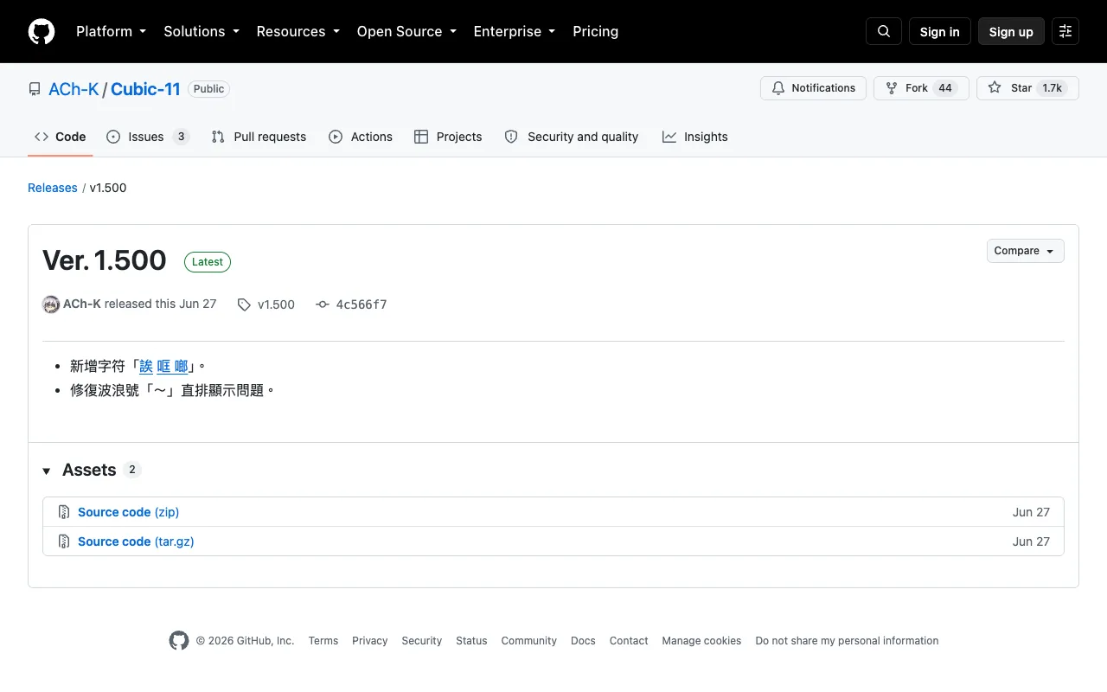Open the linked characters in release notes

coord(163,366)
